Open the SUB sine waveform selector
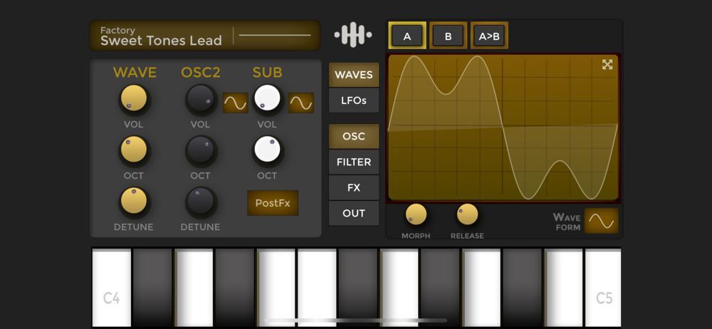Viewport: 712px width, 329px height. [301, 103]
